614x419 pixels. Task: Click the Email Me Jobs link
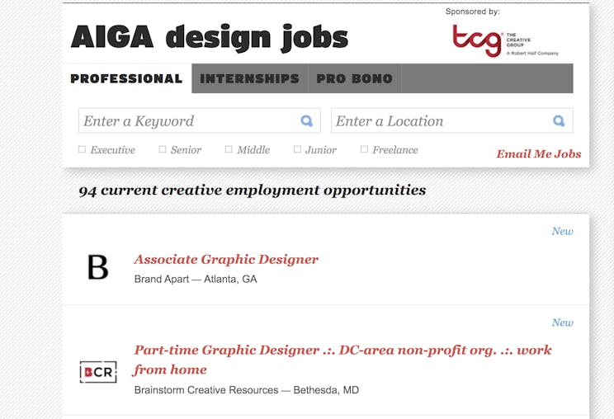[538, 153]
